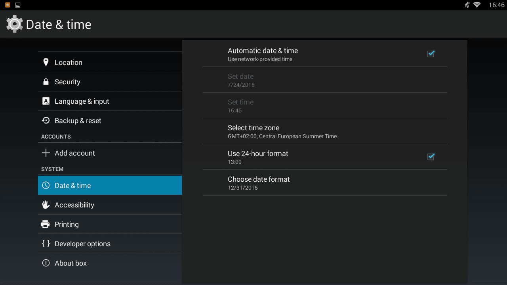The height and width of the screenshot is (285, 507).
Task: Click the Date & time page title
Action: click(59, 25)
